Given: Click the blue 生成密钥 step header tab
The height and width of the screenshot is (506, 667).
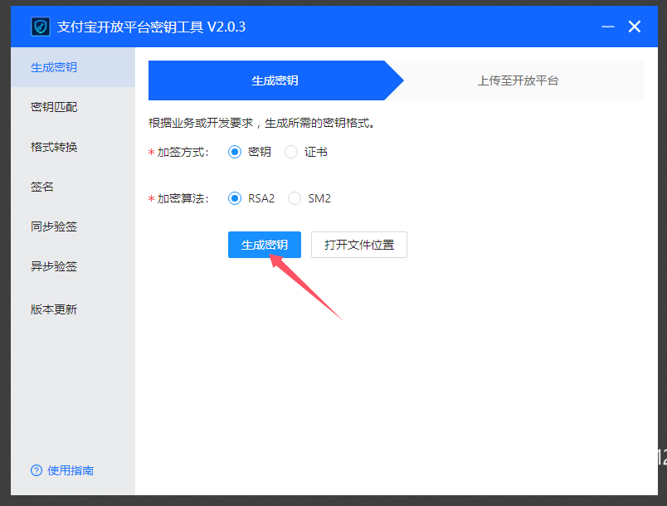Looking at the screenshot, I should coord(275,80).
